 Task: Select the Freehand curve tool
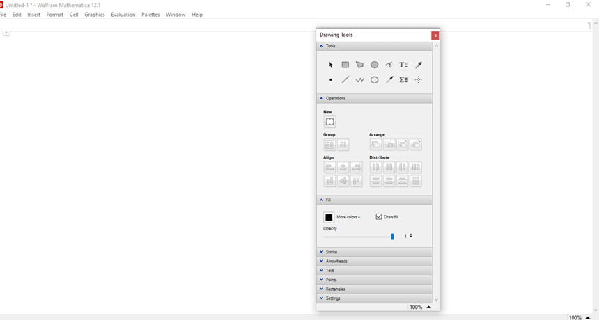389,65
